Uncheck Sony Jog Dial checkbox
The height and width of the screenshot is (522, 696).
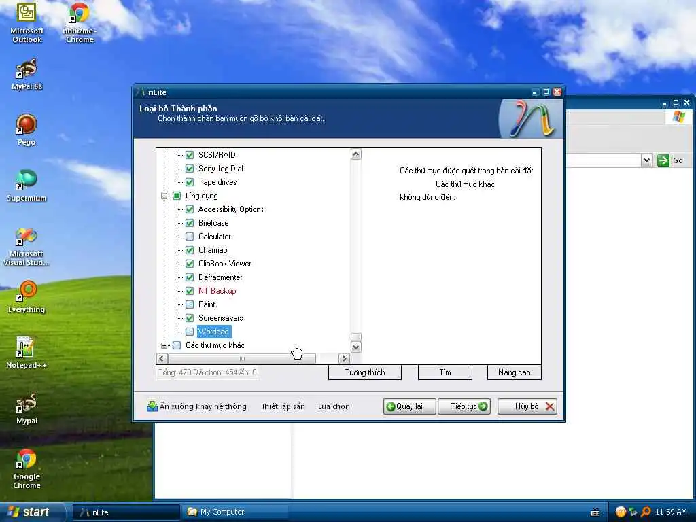(x=190, y=169)
